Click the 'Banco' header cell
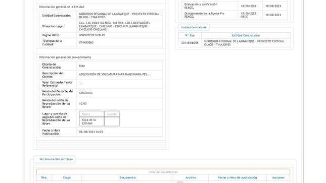 pyautogui.click(x=91, y=114)
